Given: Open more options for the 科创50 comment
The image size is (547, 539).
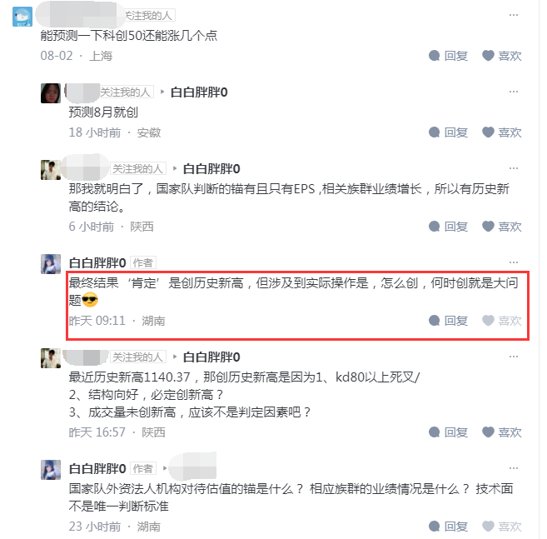Looking at the screenshot, I should (x=514, y=15).
